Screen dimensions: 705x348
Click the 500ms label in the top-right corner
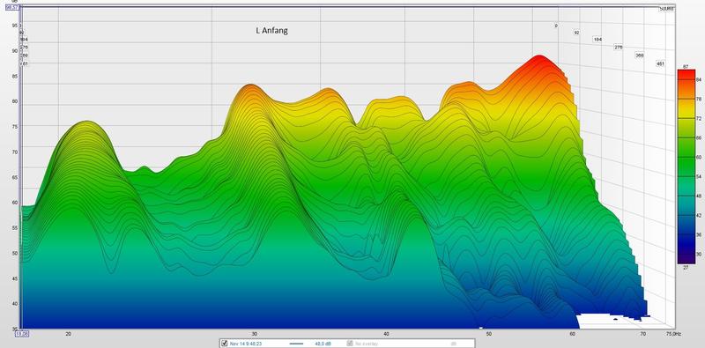(x=666, y=9)
